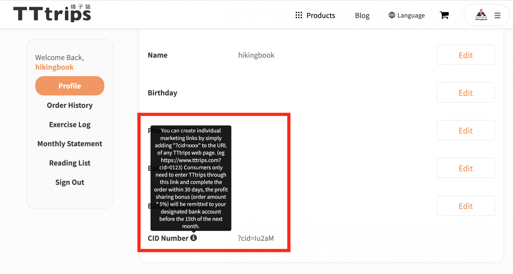Screen dimensions: 513x274
Task: View Monthly Statement
Action: (70, 144)
